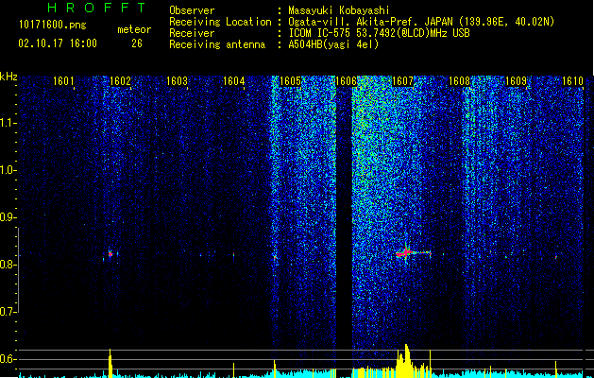Image resolution: width=594 pixels, height=378 pixels.
Task: Click the meteor count value 26
Action: 137,43
